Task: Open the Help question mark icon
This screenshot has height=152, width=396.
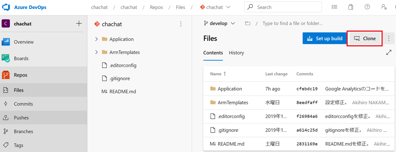Action: (x=367, y=7)
